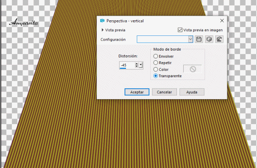Select the Repetir border mode
The width and height of the screenshot is (257, 168).
tap(156, 63)
